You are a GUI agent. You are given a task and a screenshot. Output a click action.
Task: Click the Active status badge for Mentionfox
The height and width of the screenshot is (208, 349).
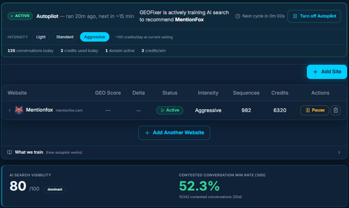click(x=170, y=110)
